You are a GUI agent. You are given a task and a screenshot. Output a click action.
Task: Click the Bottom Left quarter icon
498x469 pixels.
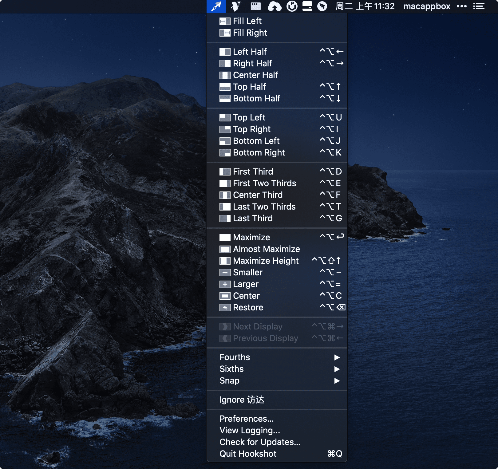(225, 141)
